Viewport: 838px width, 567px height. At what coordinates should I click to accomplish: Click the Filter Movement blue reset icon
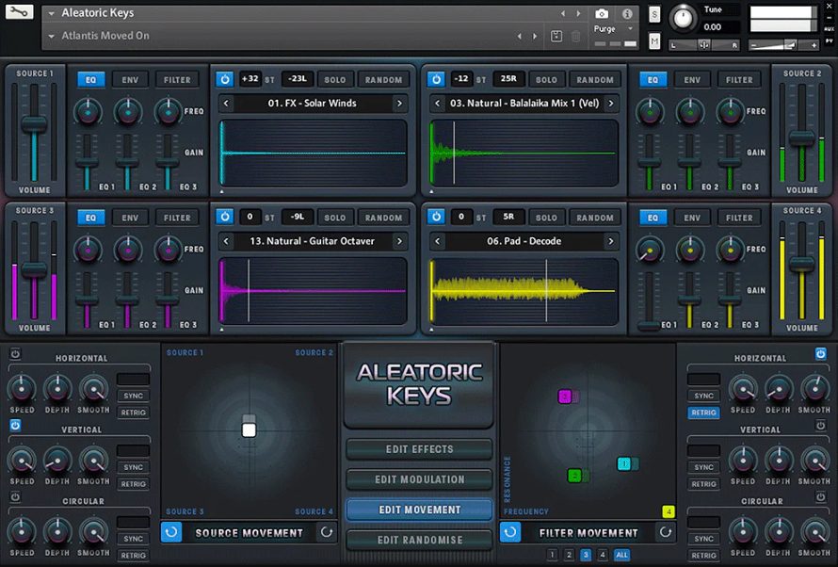tap(509, 532)
